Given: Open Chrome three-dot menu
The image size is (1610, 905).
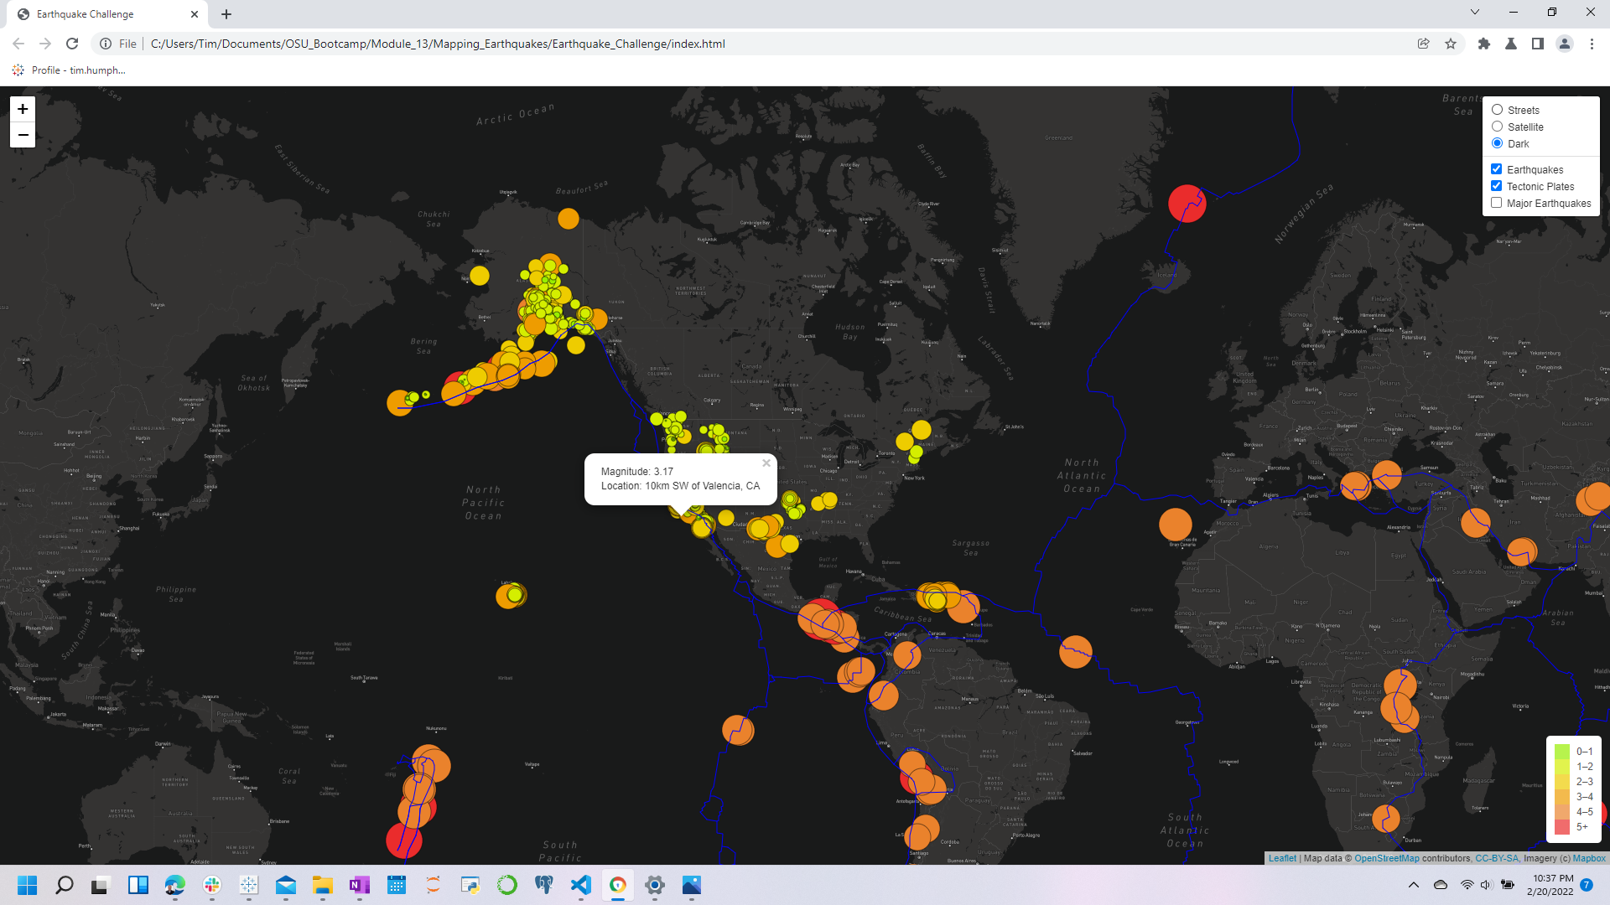Looking at the screenshot, I should (x=1592, y=44).
